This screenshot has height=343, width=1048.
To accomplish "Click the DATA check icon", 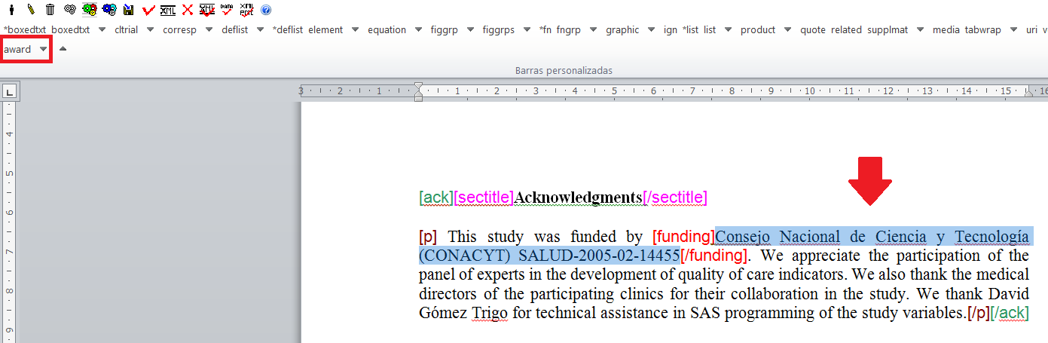I will coord(227,10).
